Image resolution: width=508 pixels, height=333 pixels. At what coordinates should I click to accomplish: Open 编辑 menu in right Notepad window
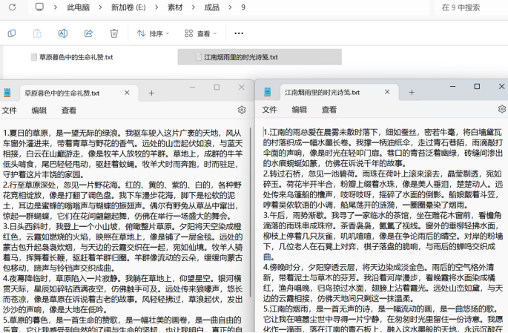299,110
